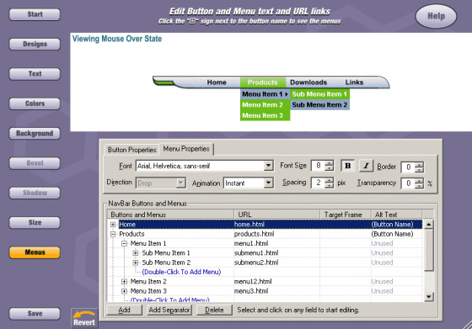Screen dimensions: 472x329
Task: Click the menu3.html URL cell
Action: click(x=276, y=291)
